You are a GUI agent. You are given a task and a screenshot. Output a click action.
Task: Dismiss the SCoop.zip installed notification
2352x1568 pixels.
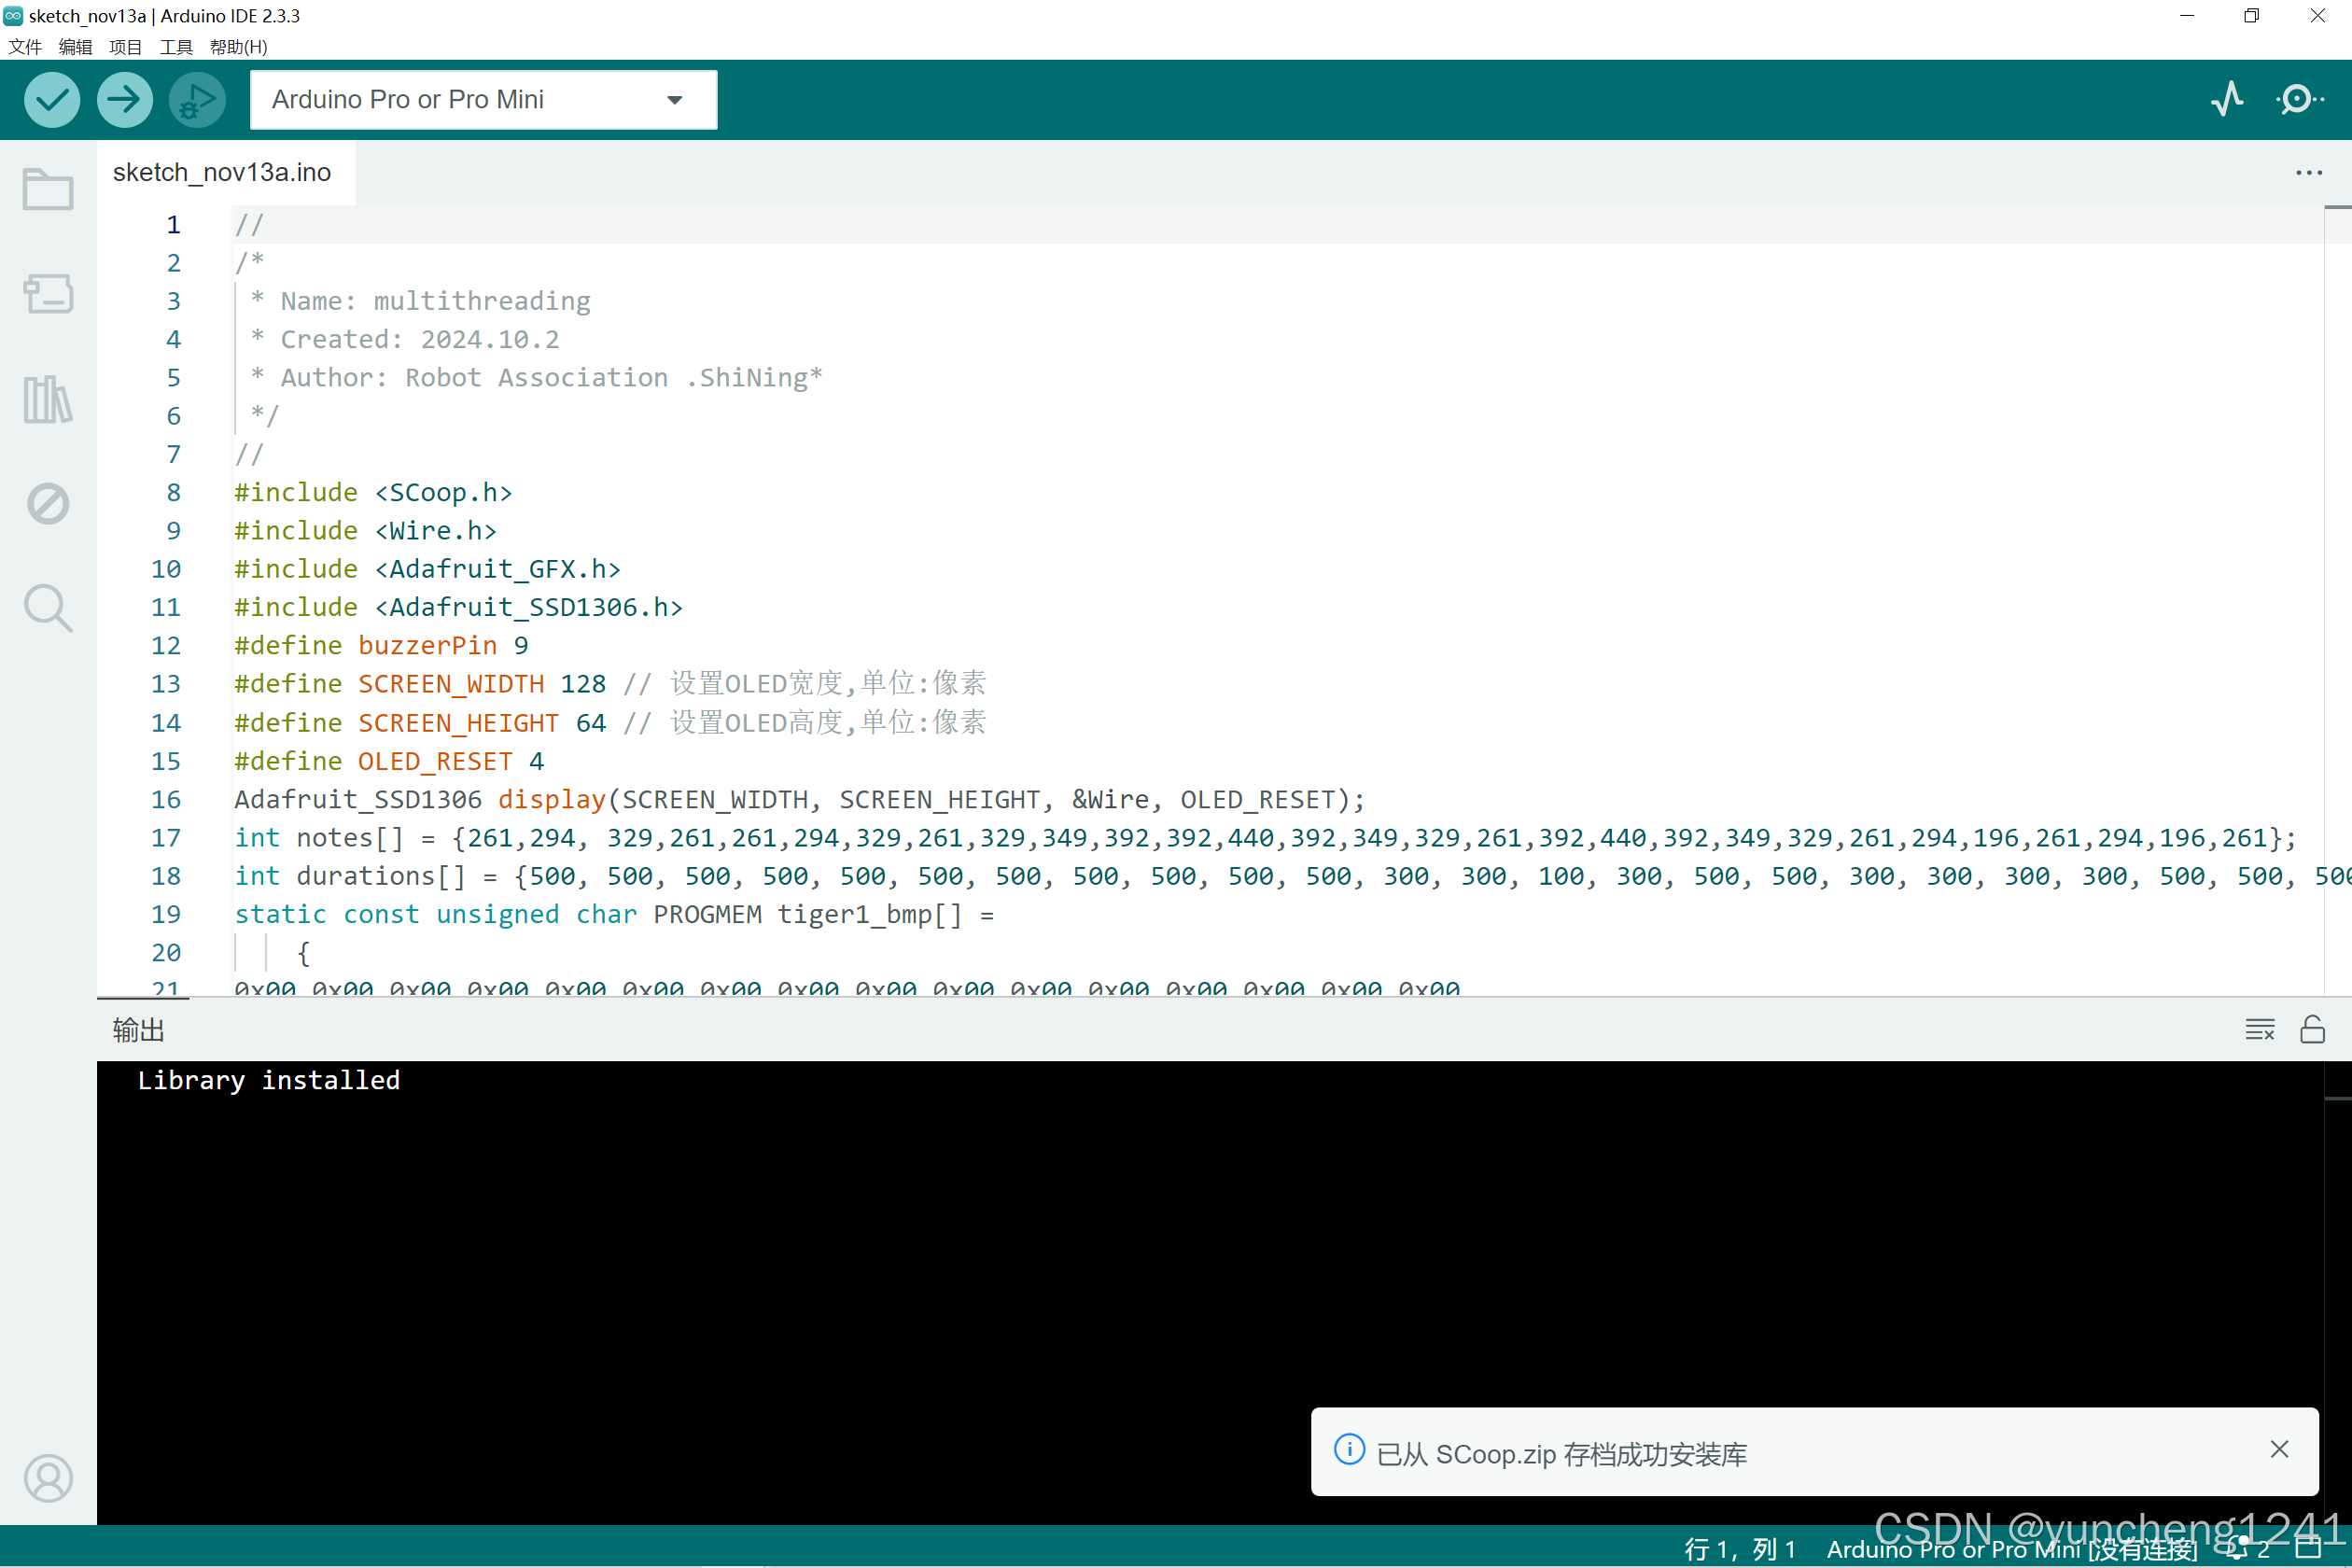click(x=2279, y=1449)
